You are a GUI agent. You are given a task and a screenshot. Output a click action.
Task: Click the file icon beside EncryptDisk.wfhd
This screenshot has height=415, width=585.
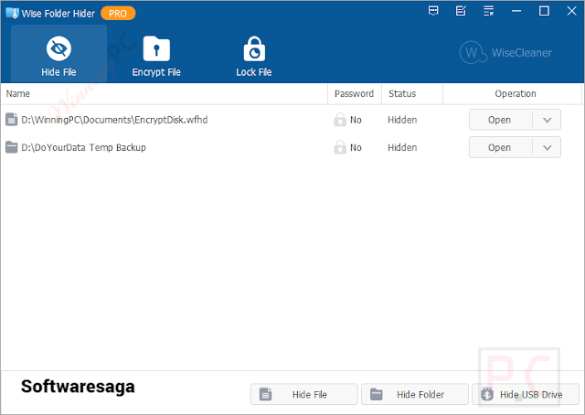click(x=12, y=120)
